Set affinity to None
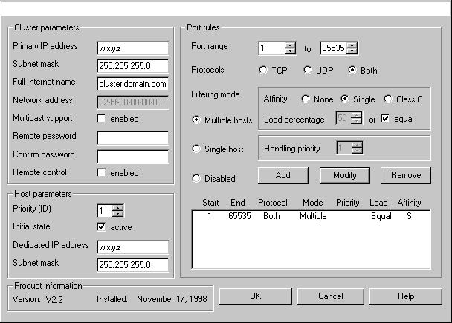Viewport: 452px width, 323px height. (x=306, y=99)
